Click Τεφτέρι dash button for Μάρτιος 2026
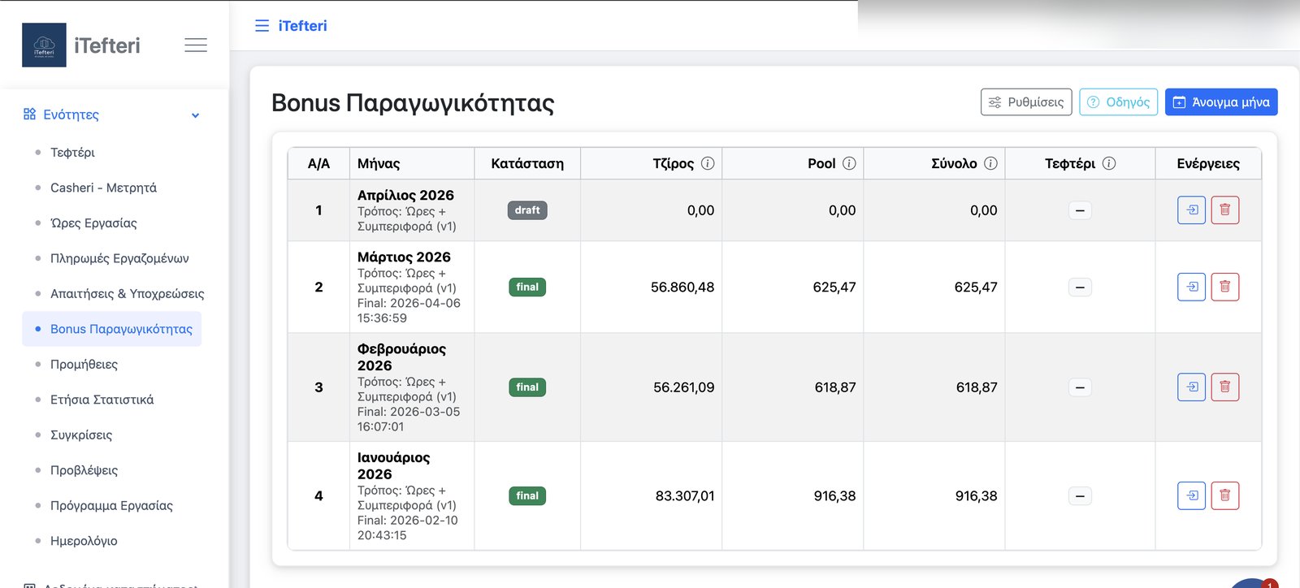Screen dimensions: 1300x588 pyautogui.click(x=1080, y=287)
